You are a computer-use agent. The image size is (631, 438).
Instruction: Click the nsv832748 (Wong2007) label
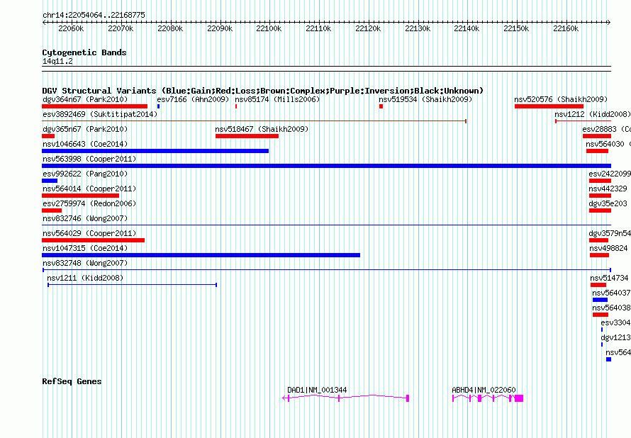coord(85,263)
